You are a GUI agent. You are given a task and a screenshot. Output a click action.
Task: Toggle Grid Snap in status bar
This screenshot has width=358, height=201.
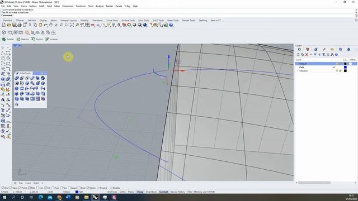tap(112, 192)
